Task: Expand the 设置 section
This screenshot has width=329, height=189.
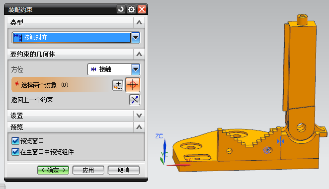Action: [139, 116]
